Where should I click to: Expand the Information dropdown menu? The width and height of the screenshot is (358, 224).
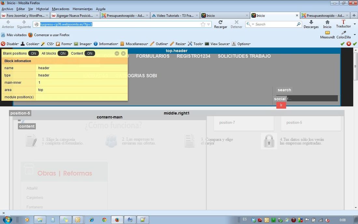point(106,44)
